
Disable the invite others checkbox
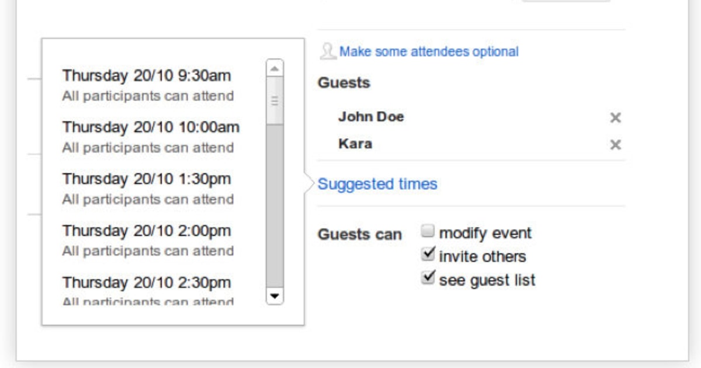427,253
